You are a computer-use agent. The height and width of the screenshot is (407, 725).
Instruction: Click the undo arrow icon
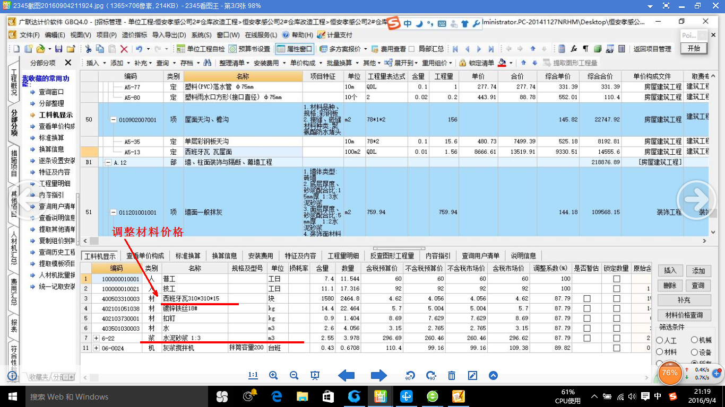(x=139, y=49)
